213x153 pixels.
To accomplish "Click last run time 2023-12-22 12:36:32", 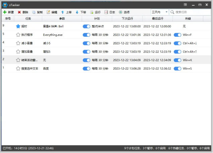I will (x=157, y=69).
